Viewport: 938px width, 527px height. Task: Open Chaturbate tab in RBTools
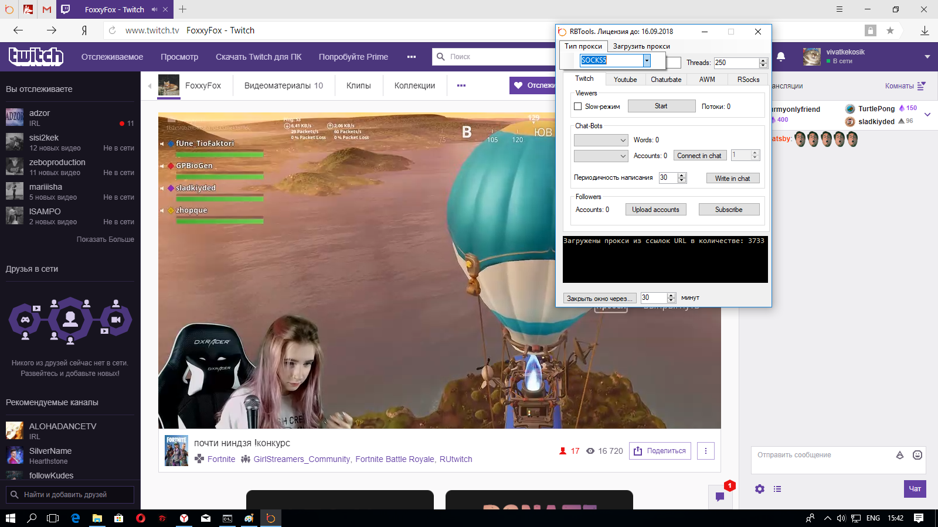click(x=666, y=80)
